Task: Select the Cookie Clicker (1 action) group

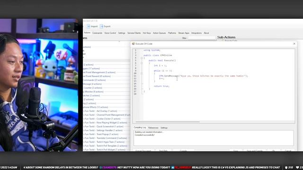Action: pyautogui.click(x=102, y=119)
